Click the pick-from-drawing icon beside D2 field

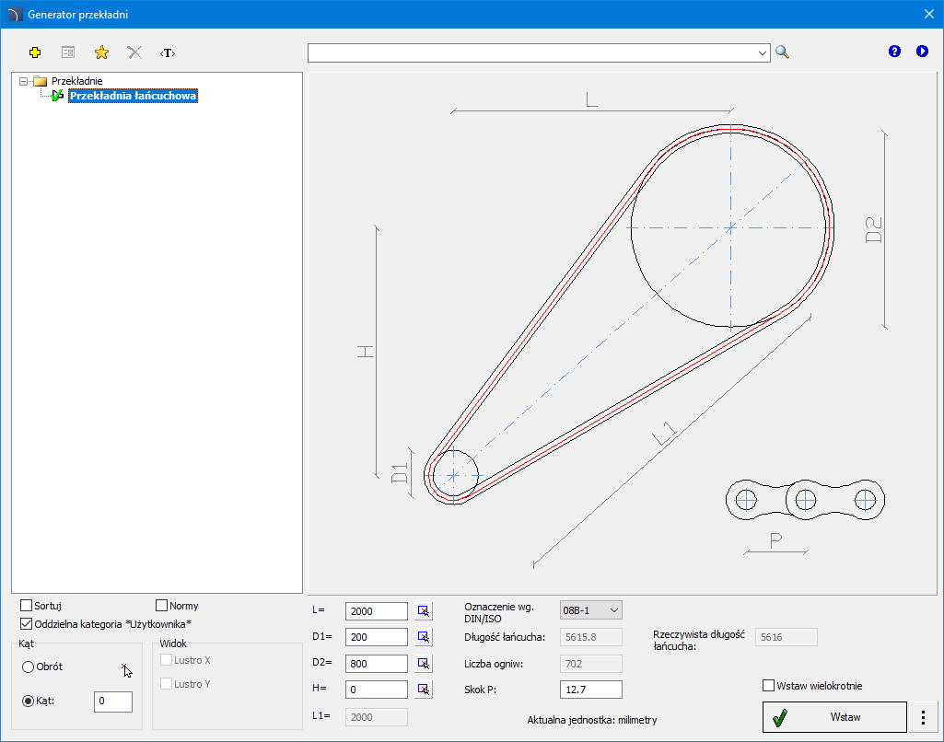424,663
